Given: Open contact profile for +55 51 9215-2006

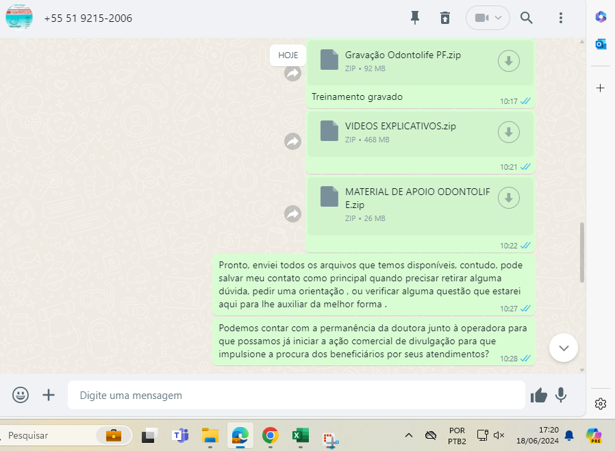Looking at the screenshot, I should point(88,18).
